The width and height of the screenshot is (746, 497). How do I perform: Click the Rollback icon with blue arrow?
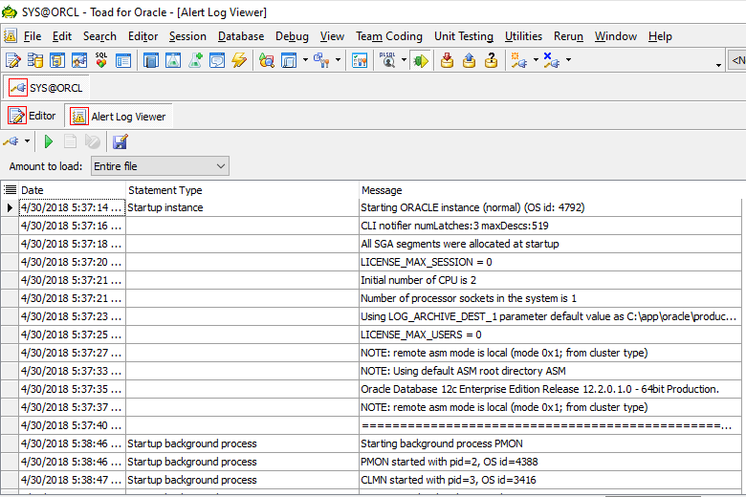coord(469,60)
